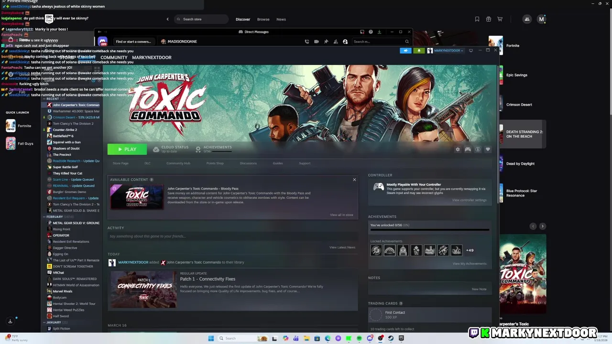
Task: Open Epic launcher Discover tab
Action: coord(243,19)
